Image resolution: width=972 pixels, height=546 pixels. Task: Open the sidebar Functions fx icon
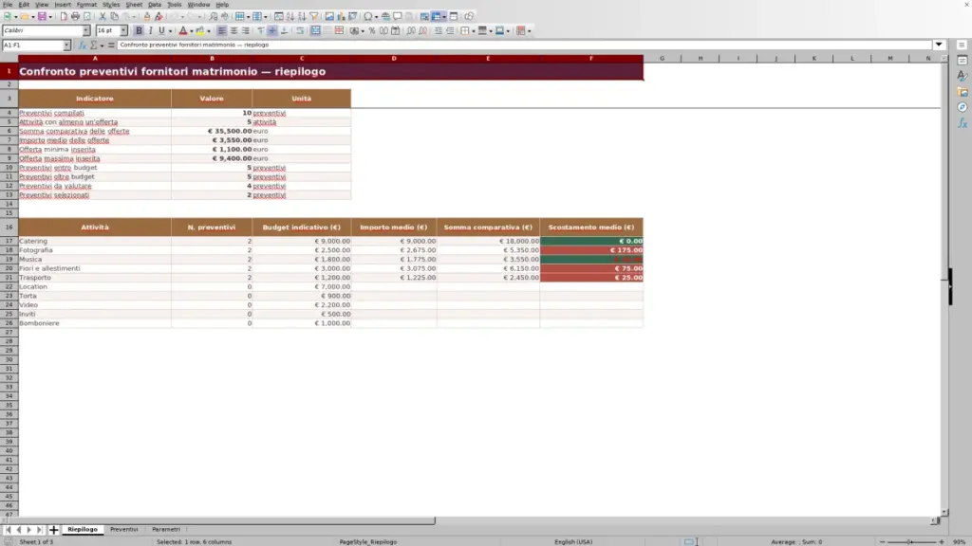pyautogui.click(x=963, y=123)
